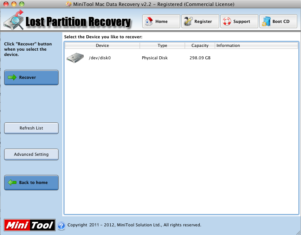Image resolution: width=301 pixels, height=235 pixels.
Task: Open Advanced Setting
Action: click(31, 154)
